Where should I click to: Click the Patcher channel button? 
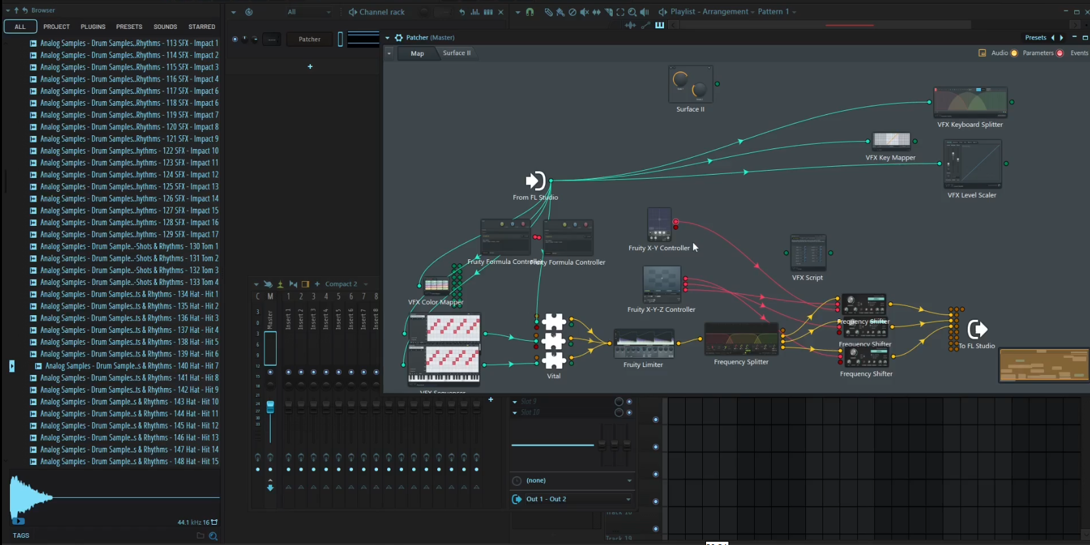tap(310, 39)
